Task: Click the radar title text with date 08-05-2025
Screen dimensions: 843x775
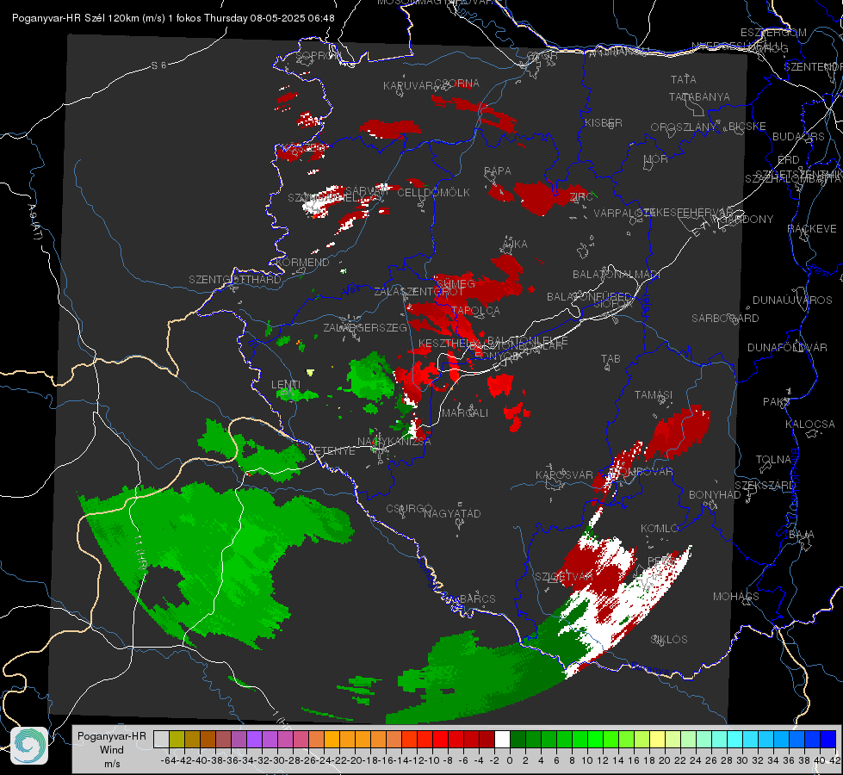Action: [x=173, y=18]
